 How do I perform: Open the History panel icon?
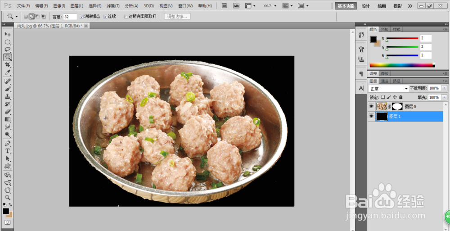click(361, 35)
